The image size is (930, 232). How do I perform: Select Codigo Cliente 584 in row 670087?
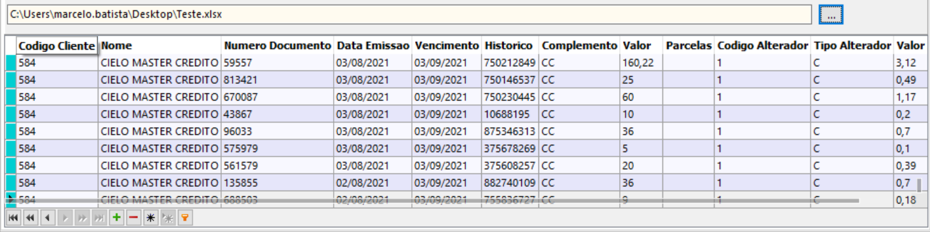pyautogui.click(x=57, y=97)
